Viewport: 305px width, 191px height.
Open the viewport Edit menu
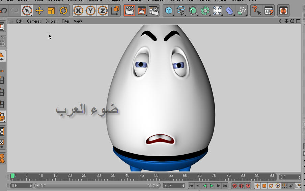tap(19, 21)
